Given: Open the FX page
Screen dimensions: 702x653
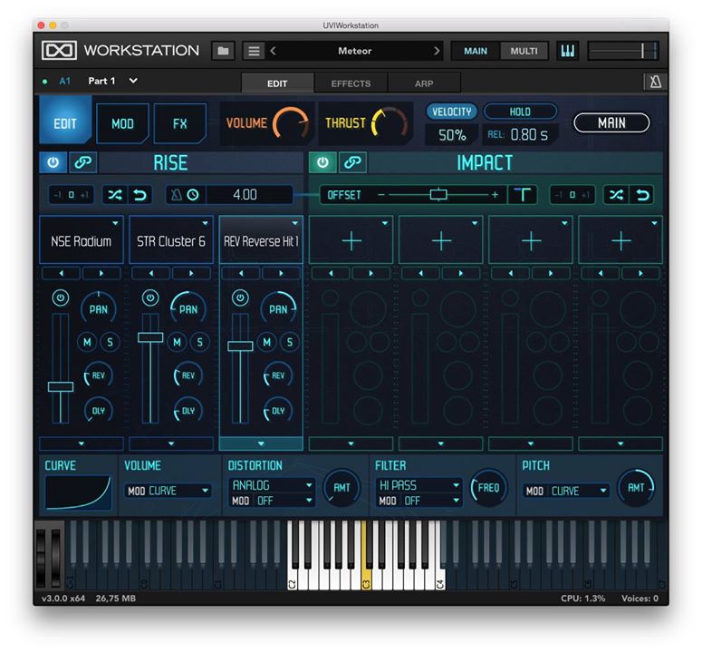Looking at the screenshot, I should point(179,123).
